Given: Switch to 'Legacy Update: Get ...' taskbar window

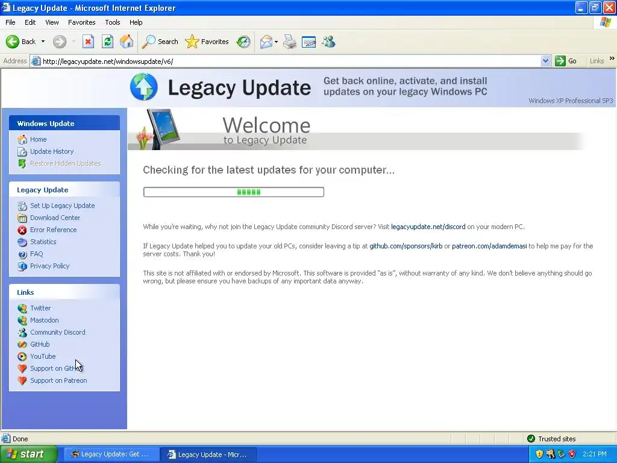Looking at the screenshot, I should click(111, 455).
